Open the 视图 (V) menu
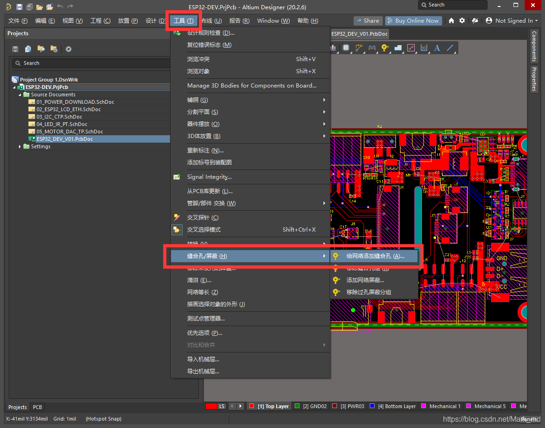 [72, 21]
